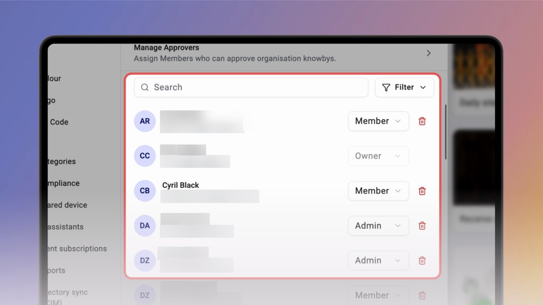Click the trash icon in the DZ Admin row
Screen dimensions: 543x305
422,261
